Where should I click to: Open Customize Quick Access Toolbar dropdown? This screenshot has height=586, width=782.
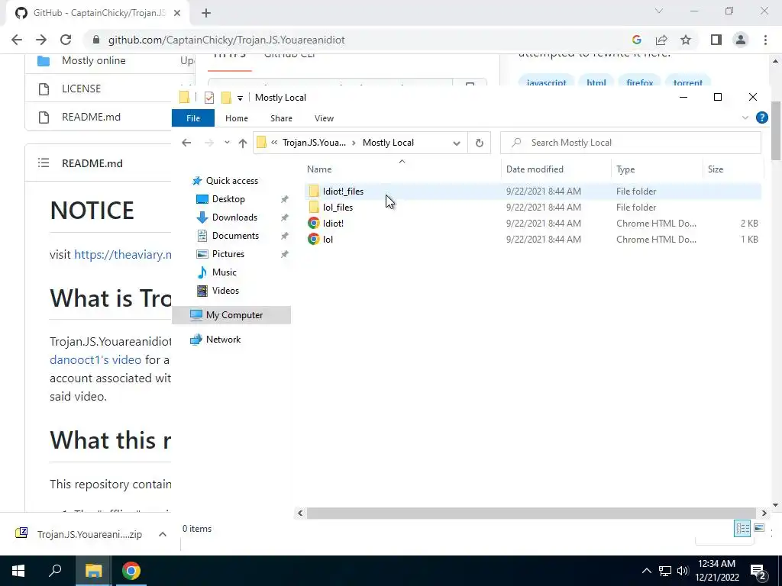(x=240, y=98)
